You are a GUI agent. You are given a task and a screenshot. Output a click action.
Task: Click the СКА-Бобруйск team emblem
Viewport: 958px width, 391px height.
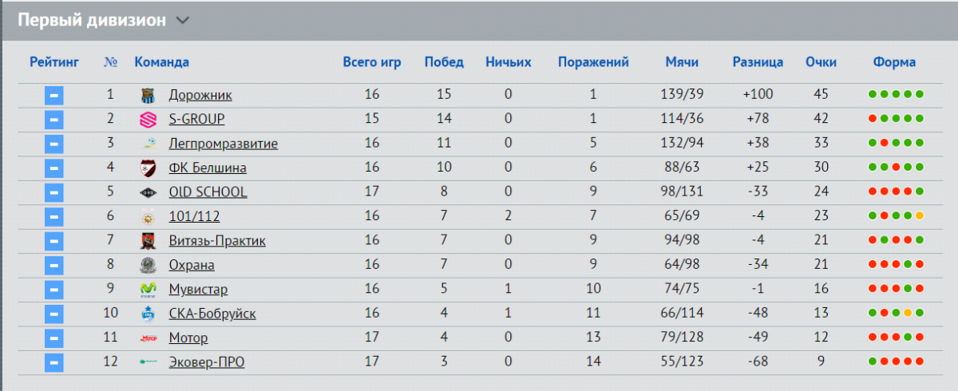click(x=148, y=314)
